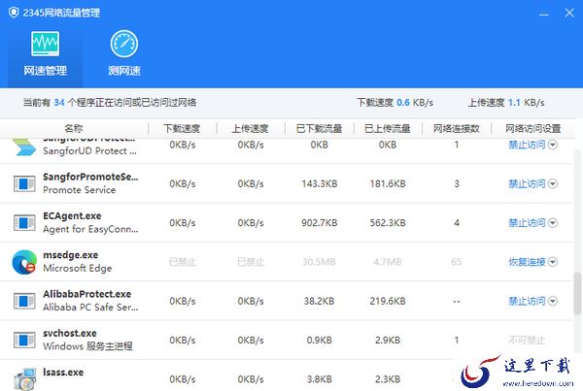Click the SangforUD Protect program icon
Viewport: 583px width, 391px height.
[x=24, y=147]
